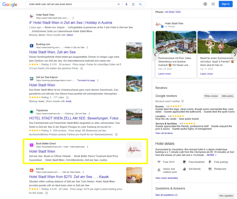
Task: Click info icon after Tripadvisor price description
Action: point(116,135)
